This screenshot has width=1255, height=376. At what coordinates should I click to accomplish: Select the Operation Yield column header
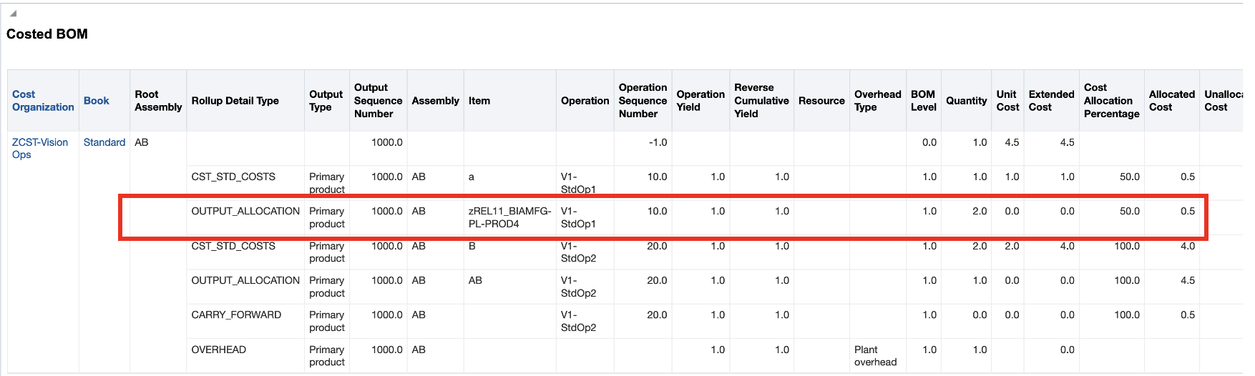click(x=700, y=101)
